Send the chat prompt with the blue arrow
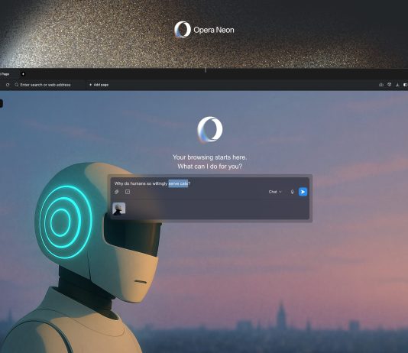This screenshot has height=353, width=408. pyautogui.click(x=303, y=192)
